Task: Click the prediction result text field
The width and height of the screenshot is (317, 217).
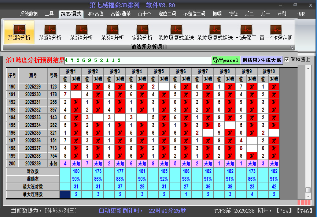Action: (137, 60)
